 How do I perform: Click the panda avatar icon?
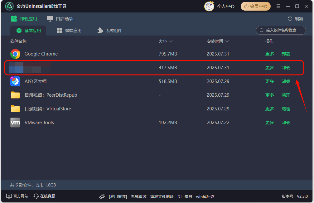click(209, 6)
